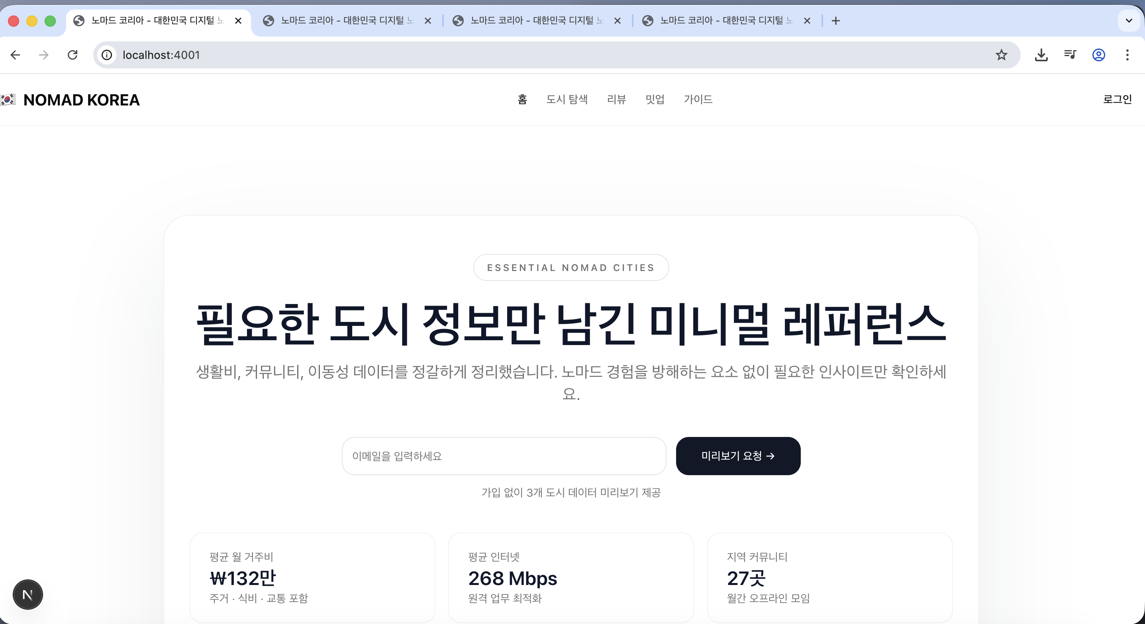Screen dimensions: 1145x624
Task: View site information icon in address bar
Action: [x=107, y=55]
